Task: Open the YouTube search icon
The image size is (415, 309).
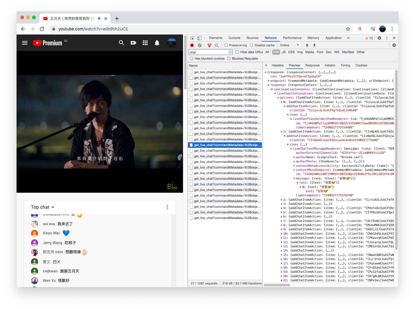Action: point(121,43)
